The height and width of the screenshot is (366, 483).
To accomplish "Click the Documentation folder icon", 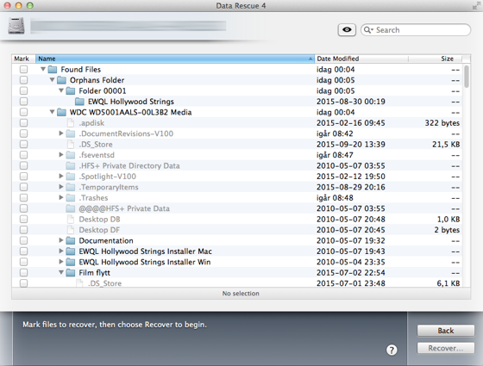I will point(71,241).
